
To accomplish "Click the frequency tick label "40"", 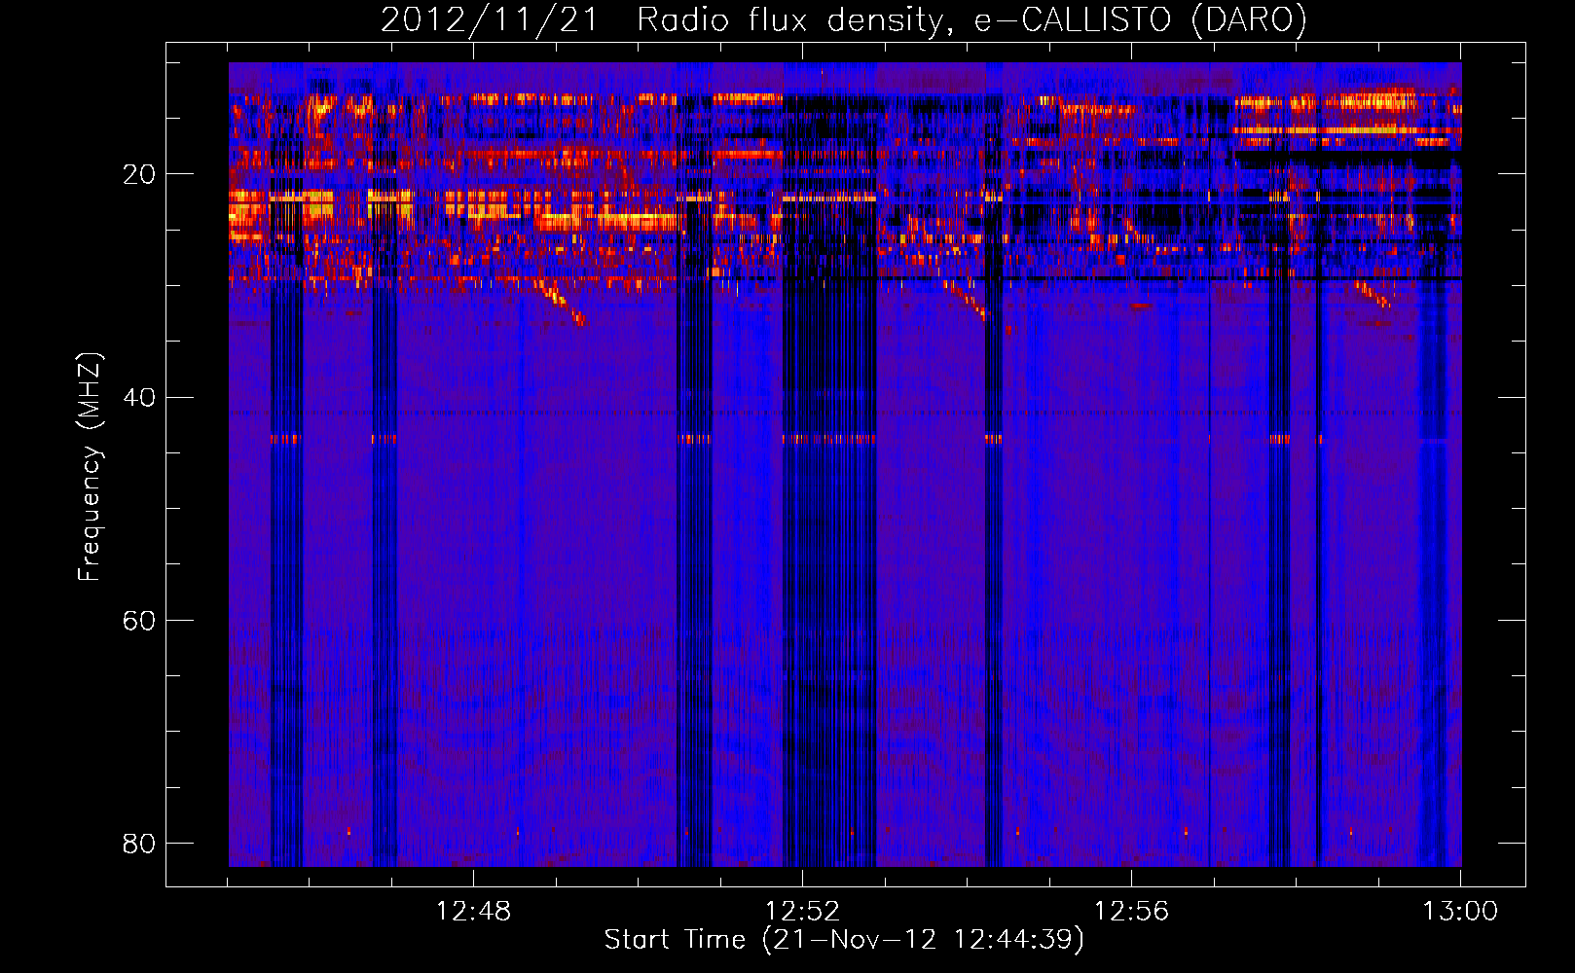I will 139,397.
